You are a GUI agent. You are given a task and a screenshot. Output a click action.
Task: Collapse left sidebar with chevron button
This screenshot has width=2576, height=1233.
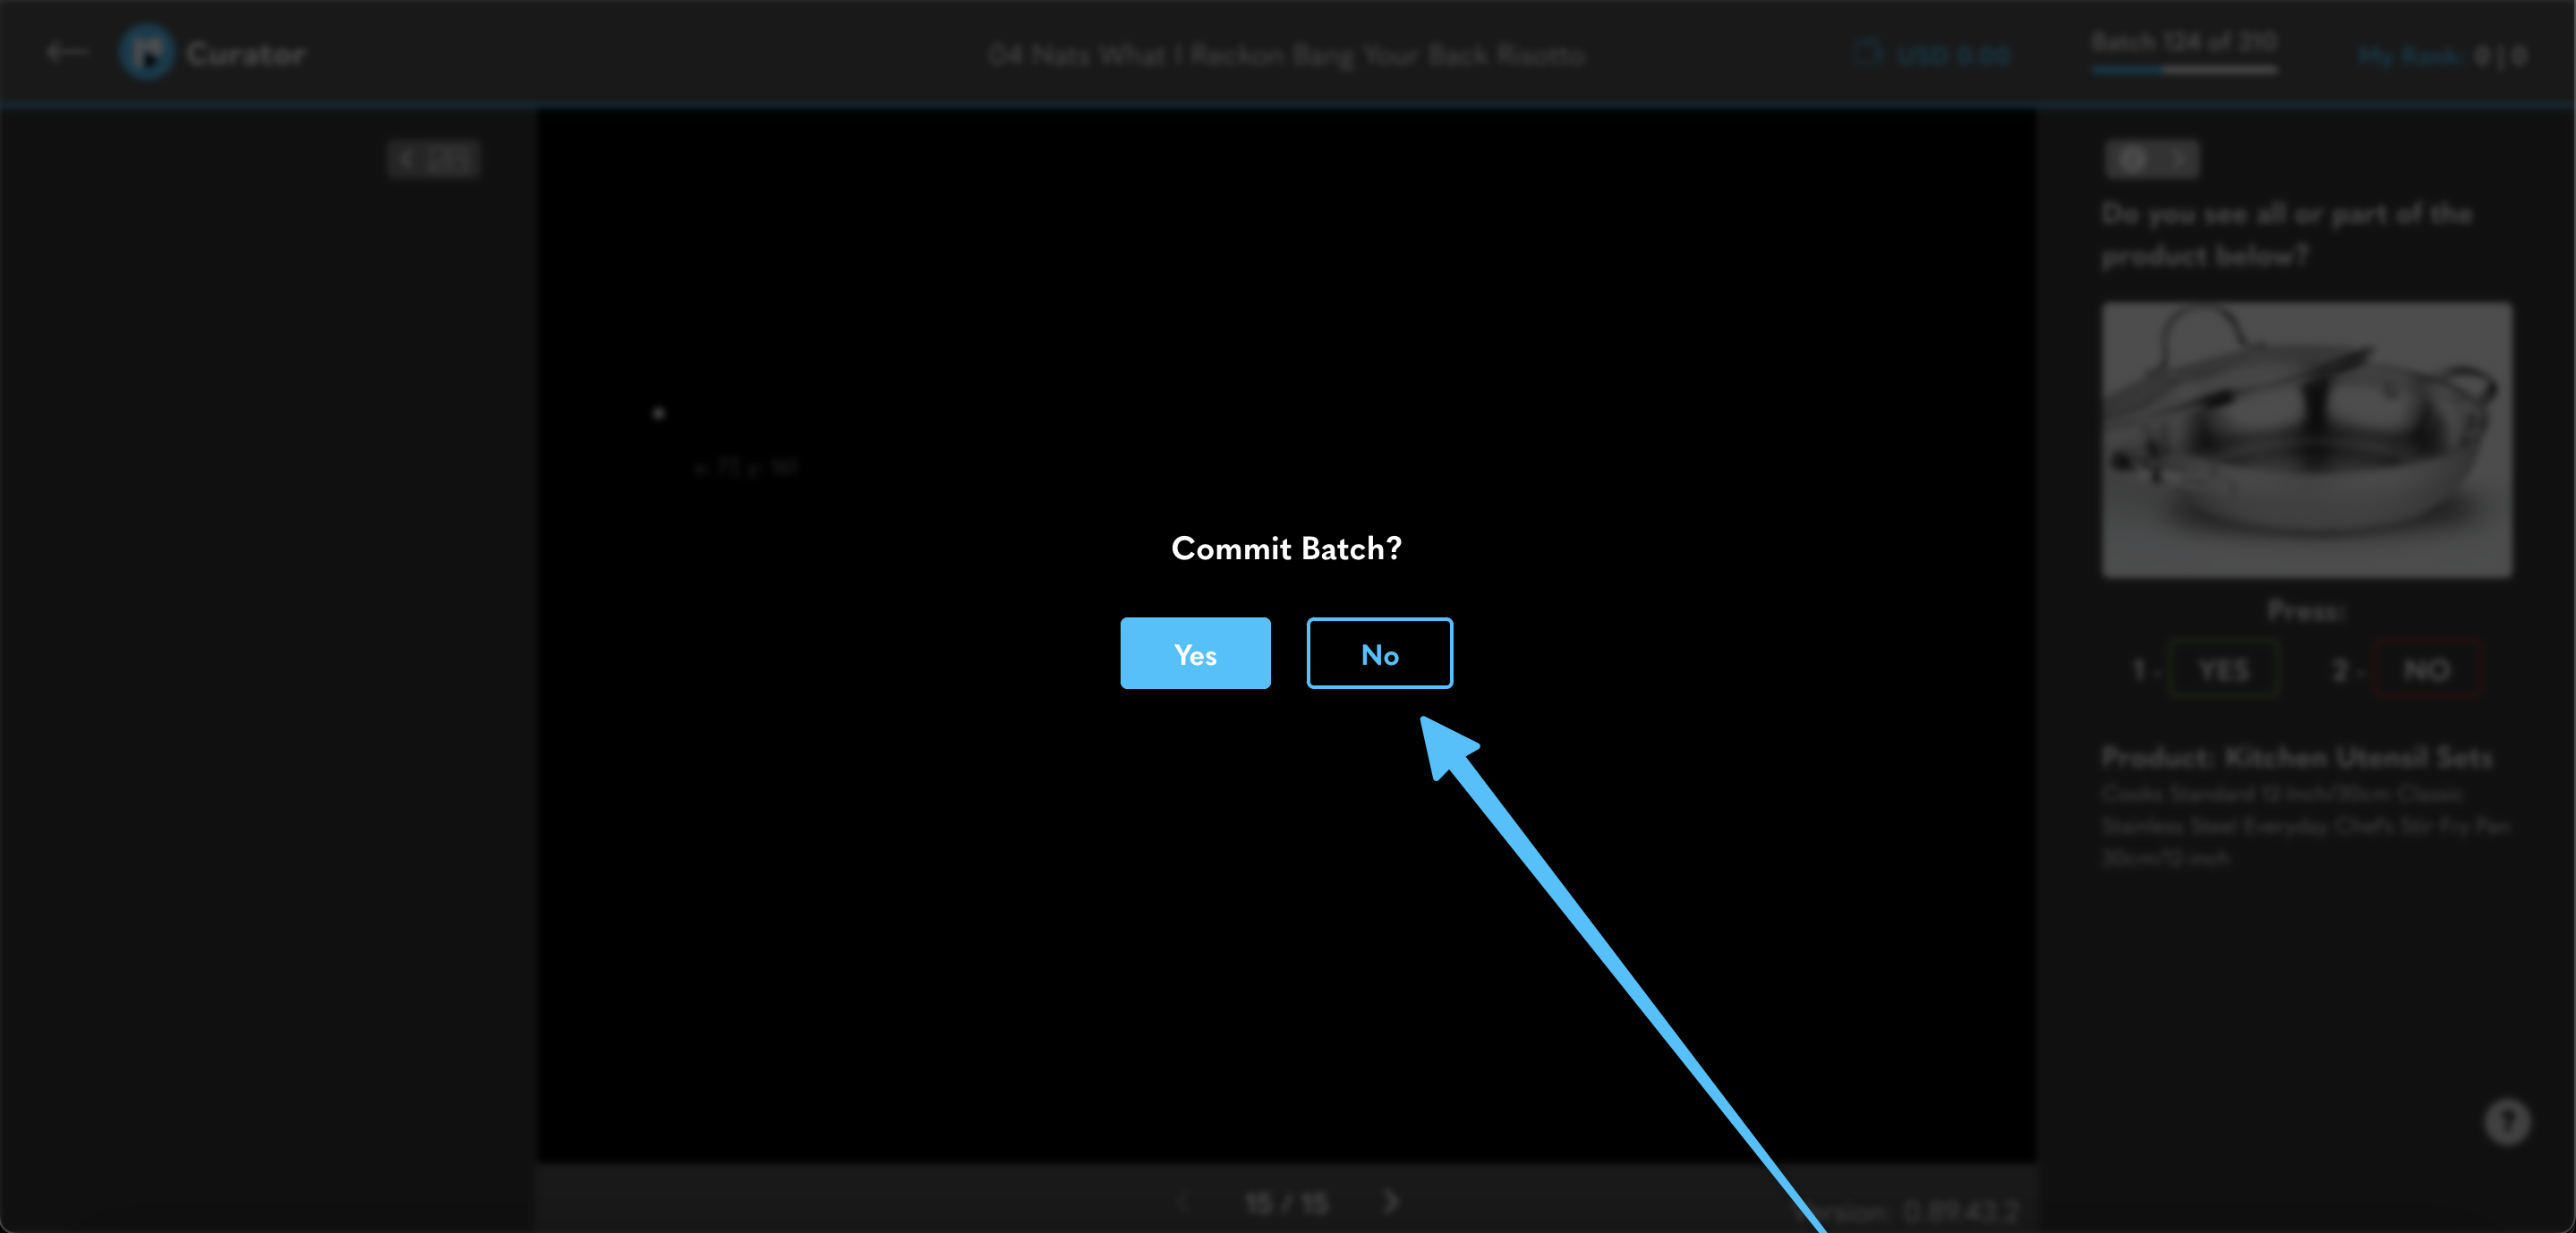pyautogui.click(x=407, y=159)
